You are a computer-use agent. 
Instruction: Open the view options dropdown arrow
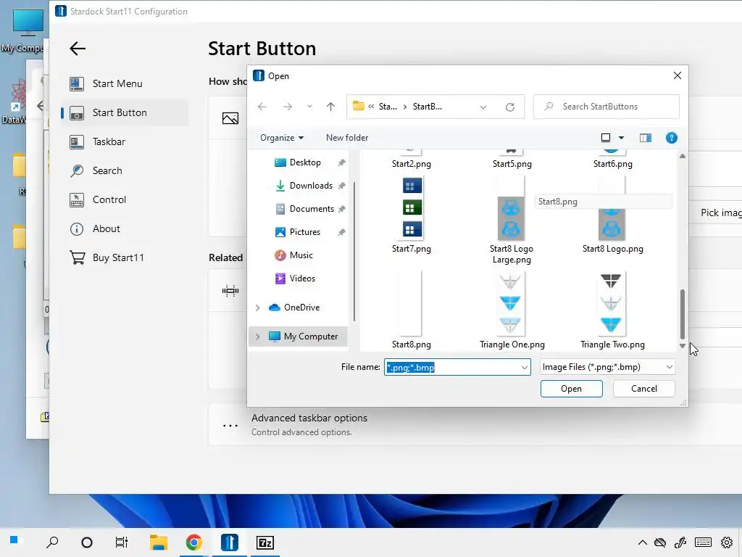pyautogui.click(x=621, y=138)
